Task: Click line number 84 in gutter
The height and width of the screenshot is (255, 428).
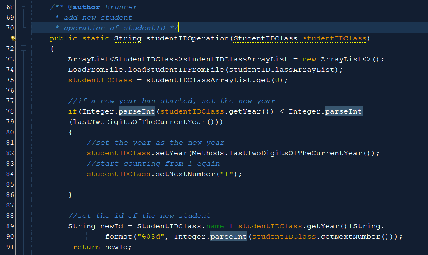Action: click(10, 174)
